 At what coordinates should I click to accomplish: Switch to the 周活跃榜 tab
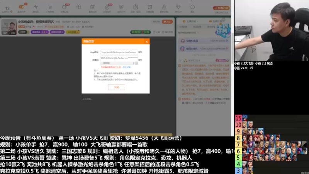point(197,27)
